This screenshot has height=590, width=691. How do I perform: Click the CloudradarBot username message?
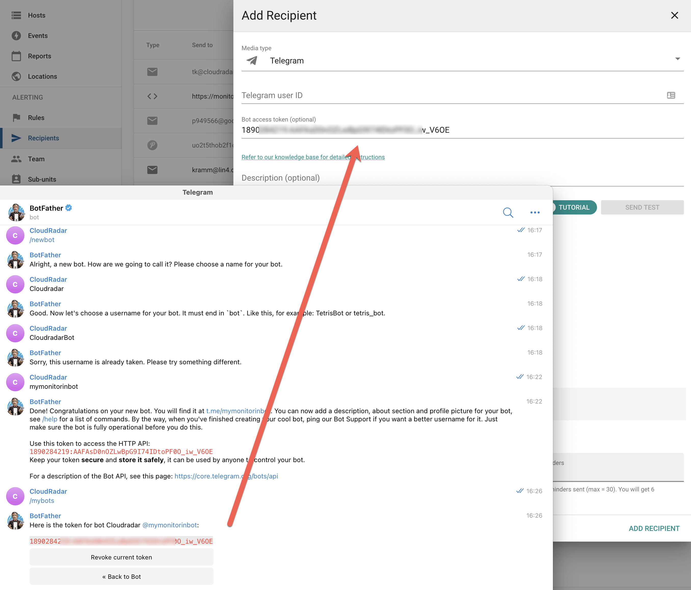(x=52, y=338)
